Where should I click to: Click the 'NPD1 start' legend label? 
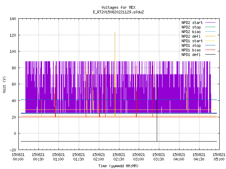(x=192, y=41)
